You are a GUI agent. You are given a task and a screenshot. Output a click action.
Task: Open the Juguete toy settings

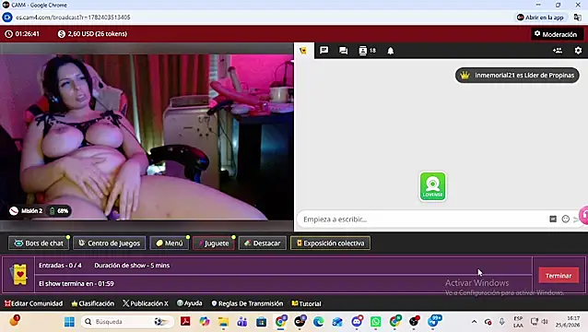(x=214, y=243)
